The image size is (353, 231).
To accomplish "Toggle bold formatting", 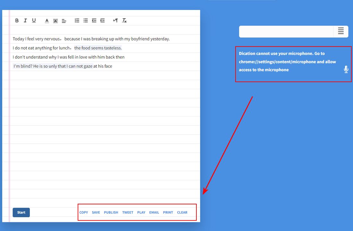I will pyautogui.click(x=17, y=21).
